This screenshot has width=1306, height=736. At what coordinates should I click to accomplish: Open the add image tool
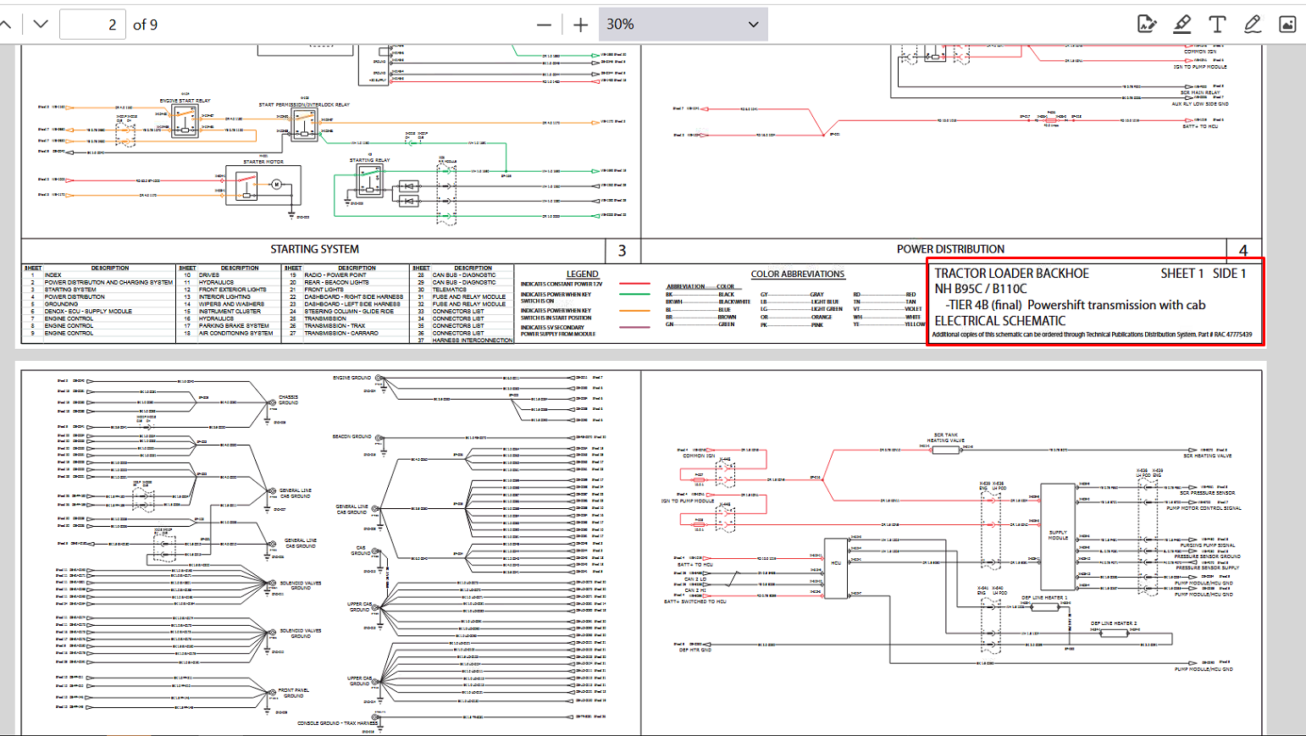coord(1287,25)
